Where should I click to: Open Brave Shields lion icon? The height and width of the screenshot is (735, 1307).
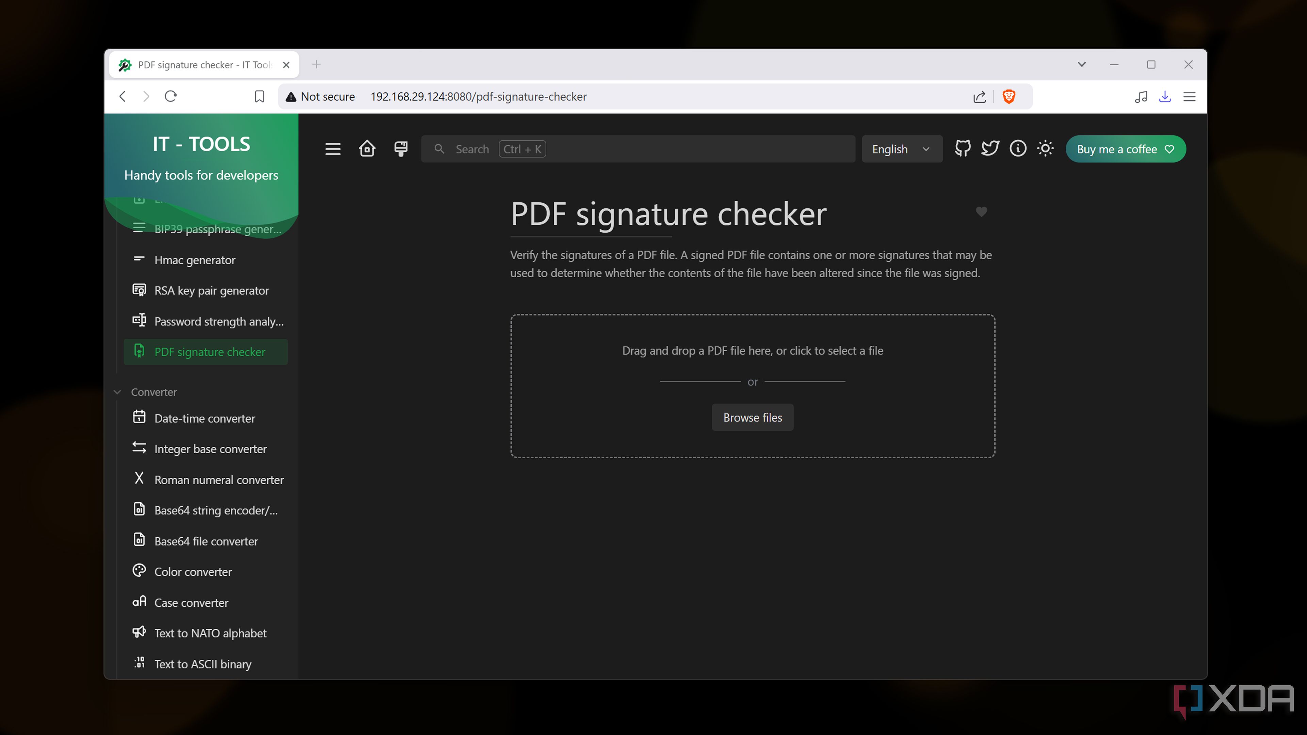(1009, 96)
